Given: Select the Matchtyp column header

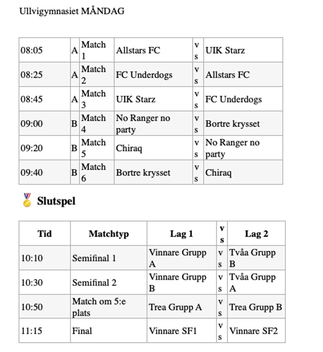Looking at the screenshot, I should [109, 234].
